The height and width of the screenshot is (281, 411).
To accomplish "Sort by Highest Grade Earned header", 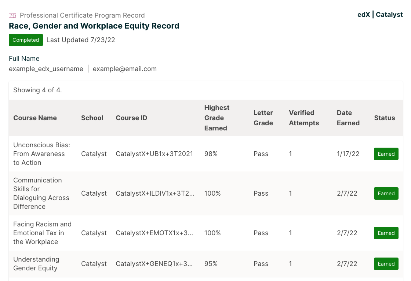I will [217, 118].
